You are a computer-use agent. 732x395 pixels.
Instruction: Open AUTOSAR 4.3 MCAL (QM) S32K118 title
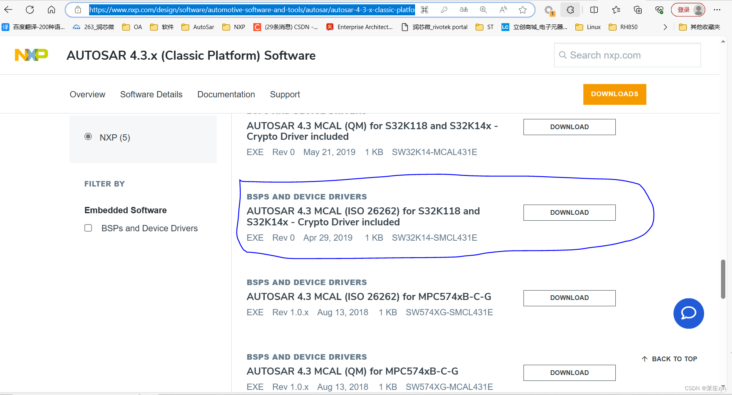372,131
